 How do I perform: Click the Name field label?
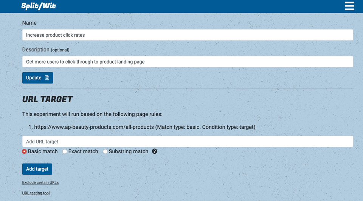pos(29,23)
